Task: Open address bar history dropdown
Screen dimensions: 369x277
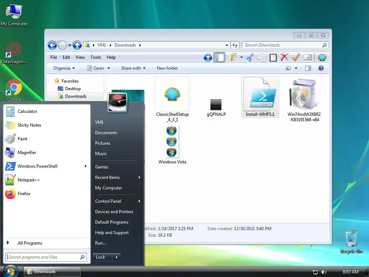Action: pos(227,45)
